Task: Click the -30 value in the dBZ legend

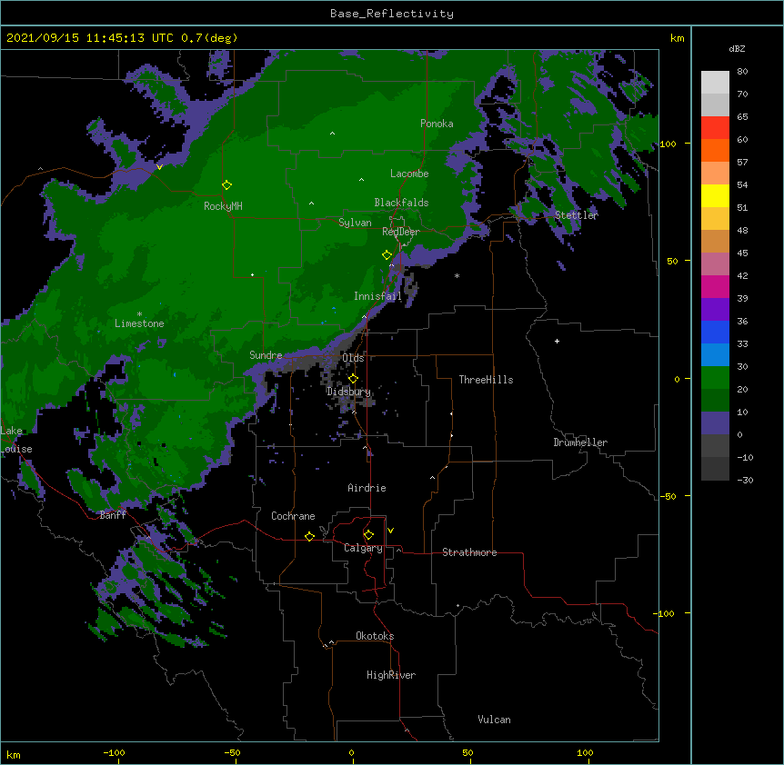Action: point(745,480)
